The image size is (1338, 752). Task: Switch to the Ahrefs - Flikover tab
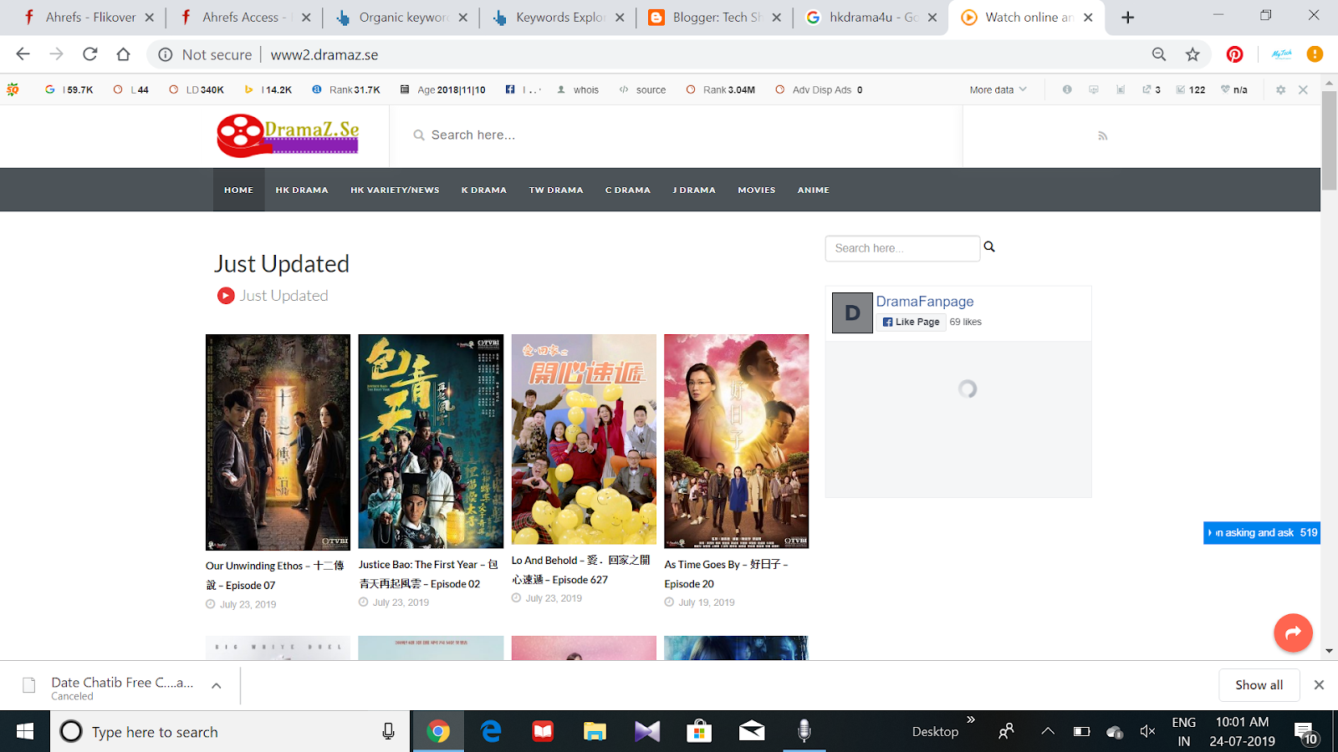pos(90,18)
